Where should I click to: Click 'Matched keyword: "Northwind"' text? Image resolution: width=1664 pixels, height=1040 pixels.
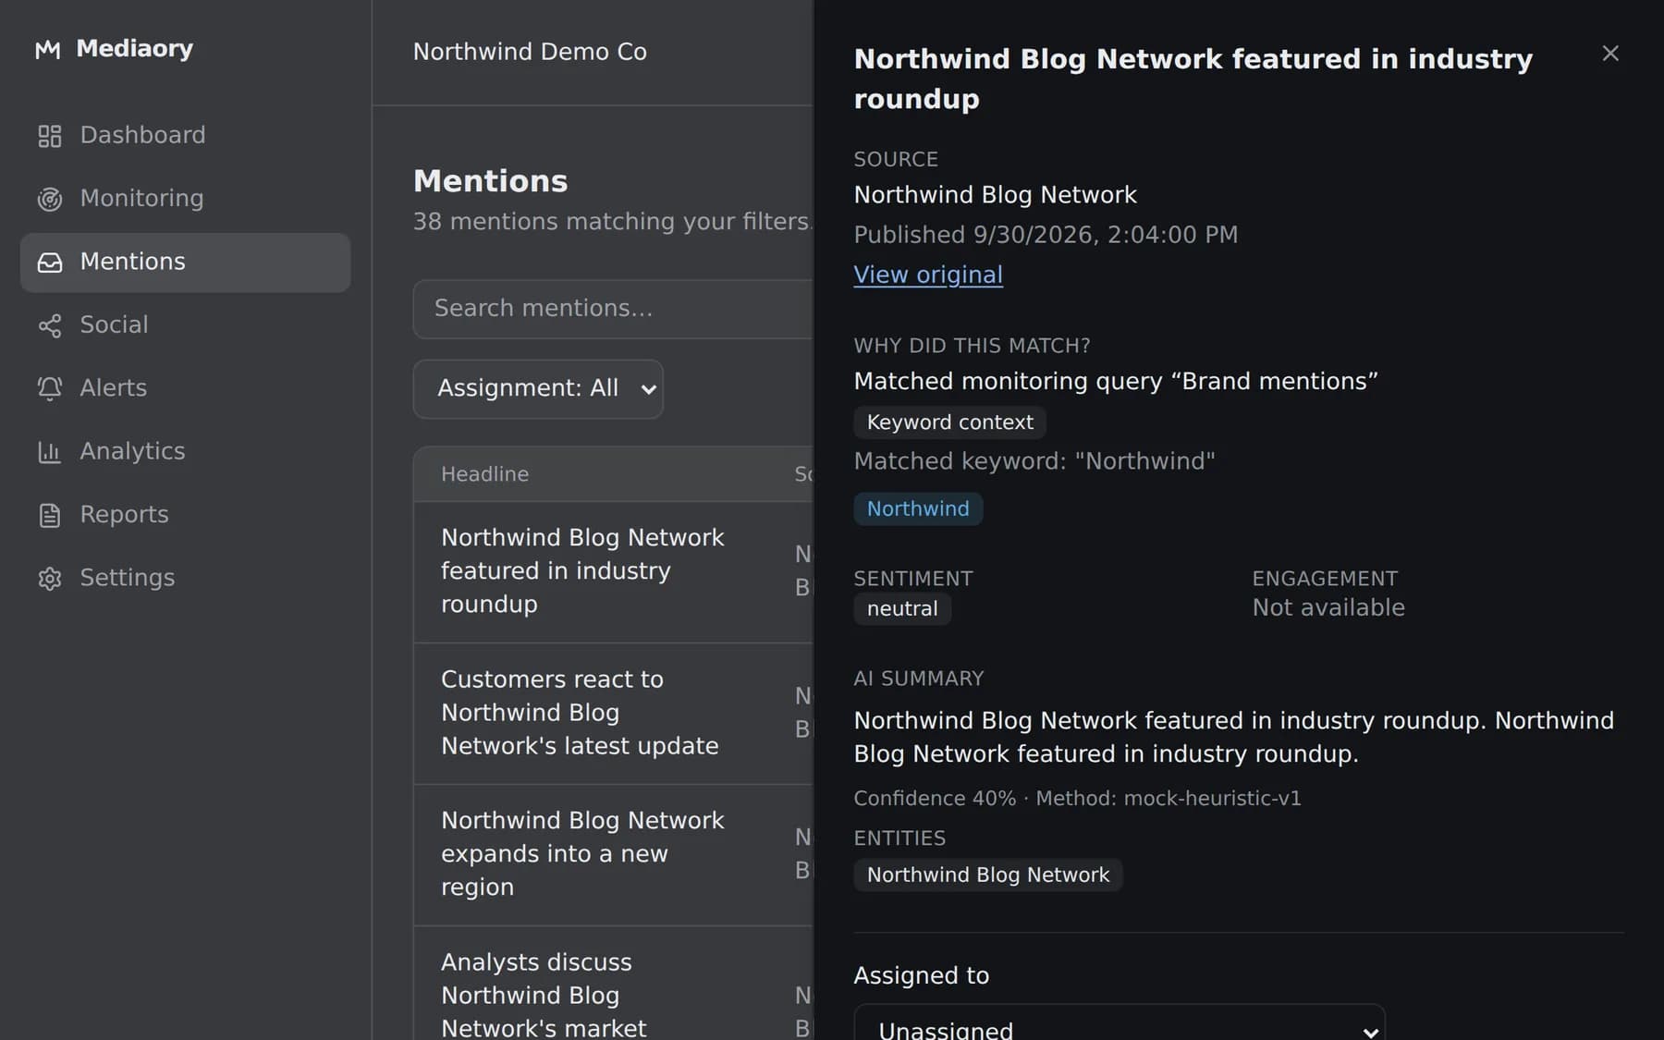[x=1034, y=461]
